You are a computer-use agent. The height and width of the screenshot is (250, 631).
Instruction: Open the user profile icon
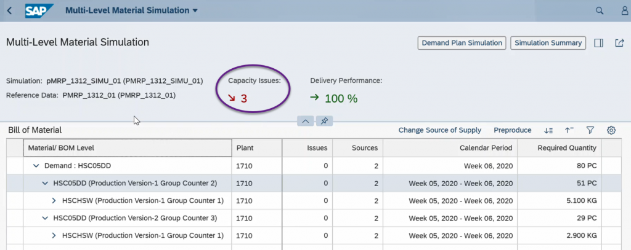coord(625,11)
